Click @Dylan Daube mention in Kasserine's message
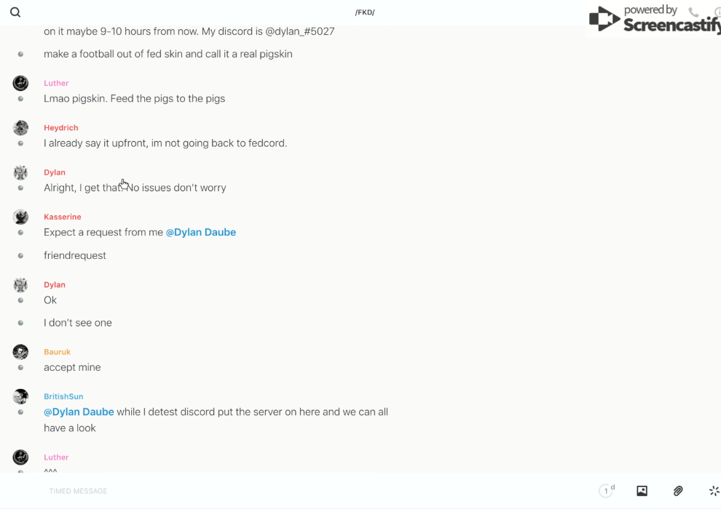Screen dimensions: 721x509 pos(201,232)
